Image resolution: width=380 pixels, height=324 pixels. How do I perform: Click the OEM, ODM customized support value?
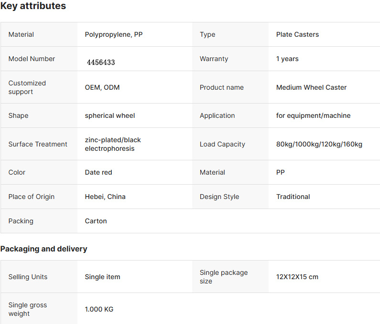(x=102, y=87)
